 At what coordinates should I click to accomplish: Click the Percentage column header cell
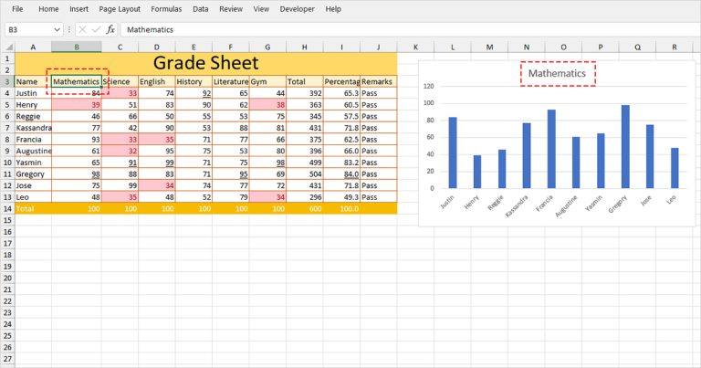click(x=341, y=81)
